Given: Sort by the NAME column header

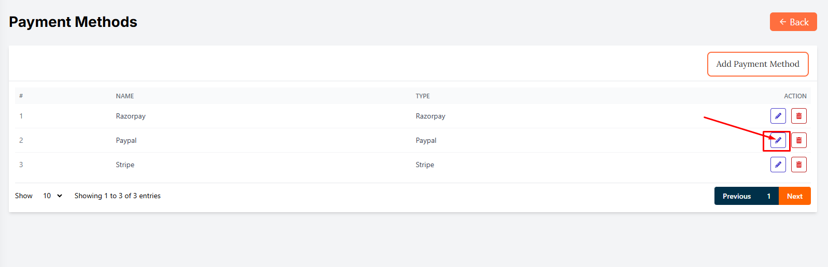Looking at the screenshot, I should (x=125, y=96).
